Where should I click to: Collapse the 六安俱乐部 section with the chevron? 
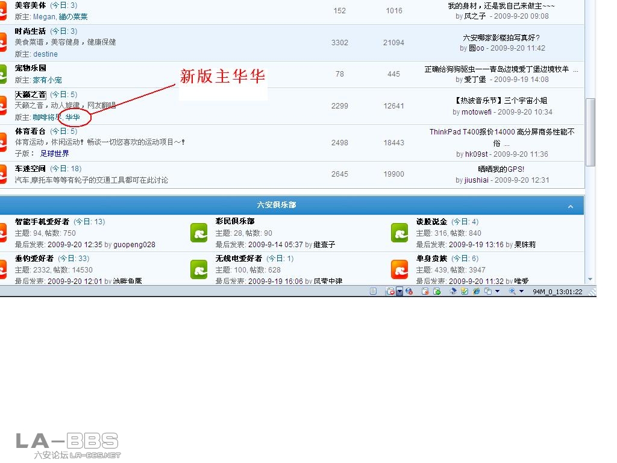tap(571, 205)
